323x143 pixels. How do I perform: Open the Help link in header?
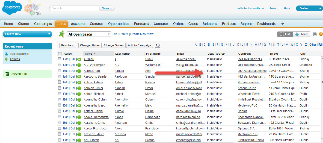pyautogui.click(x=287, y=9)
